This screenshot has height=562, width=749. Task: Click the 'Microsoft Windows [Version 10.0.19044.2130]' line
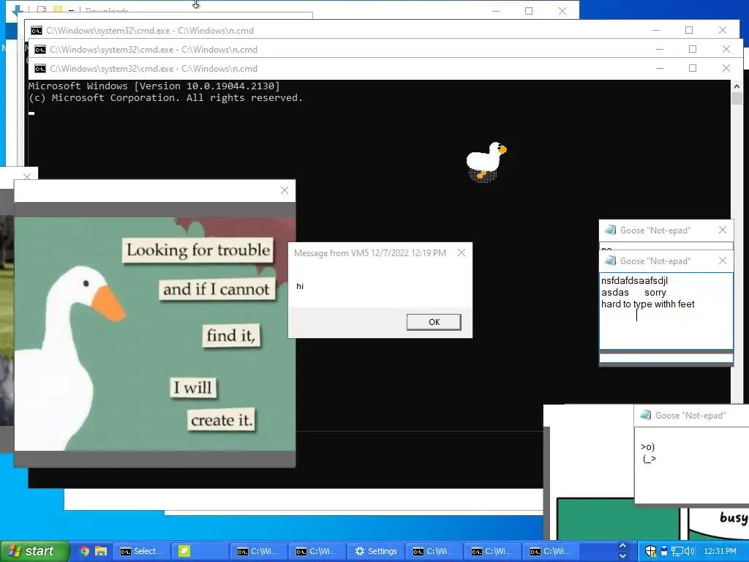coord(154,86)
